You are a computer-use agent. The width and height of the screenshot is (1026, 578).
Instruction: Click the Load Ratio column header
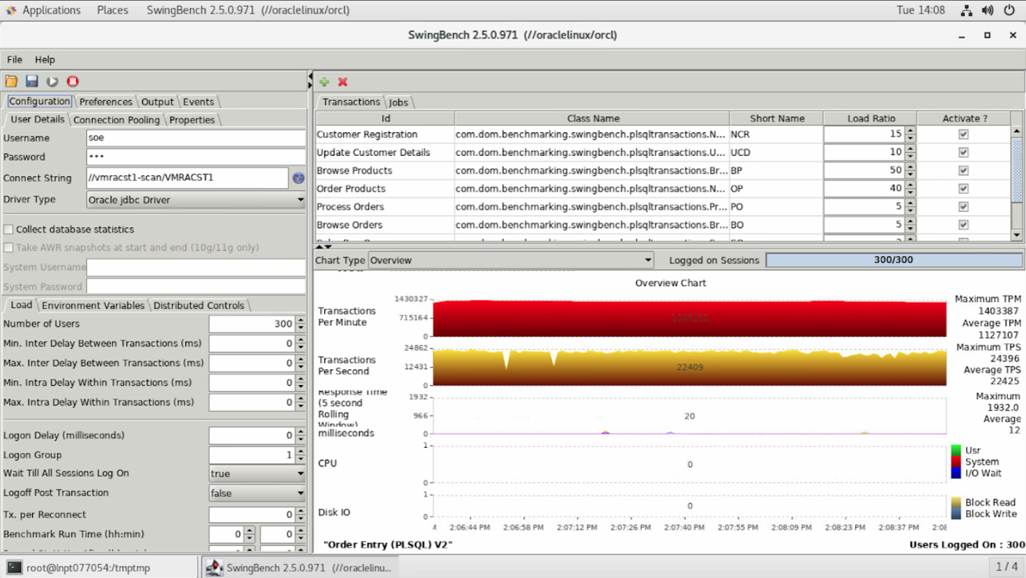(x=870, y=118)
